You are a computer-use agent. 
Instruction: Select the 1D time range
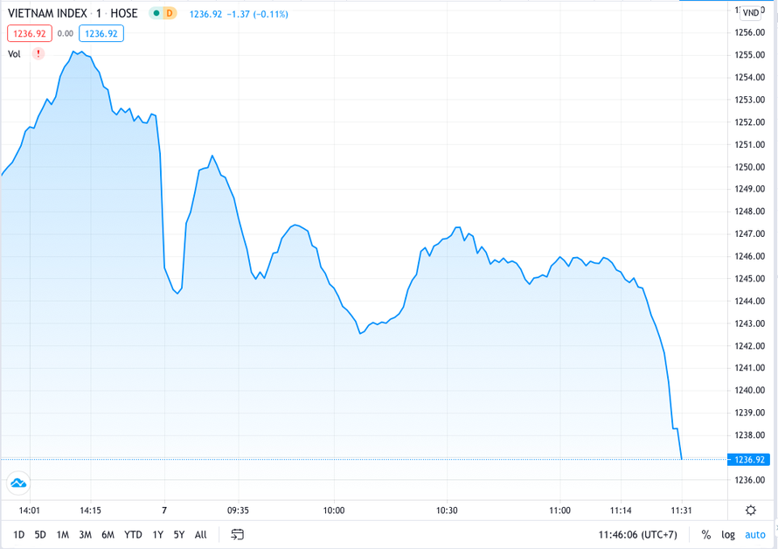click(x=18, y=534)
